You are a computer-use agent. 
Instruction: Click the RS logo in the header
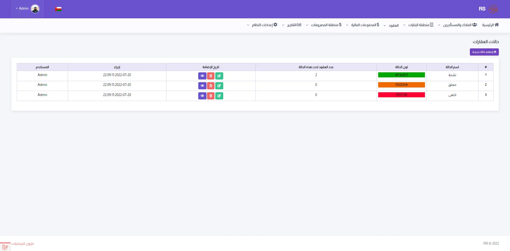tap(488, 9)
